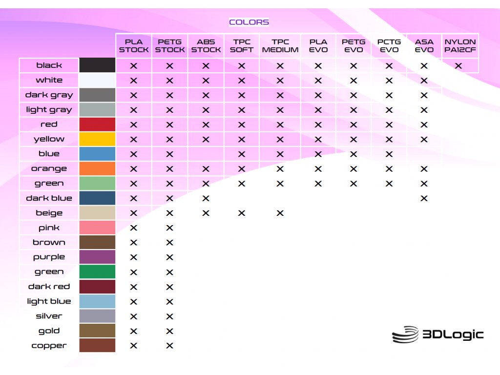Click the PCTG EVO column header
The width and height of the screenshot is (500, 375).
(389, 46)
